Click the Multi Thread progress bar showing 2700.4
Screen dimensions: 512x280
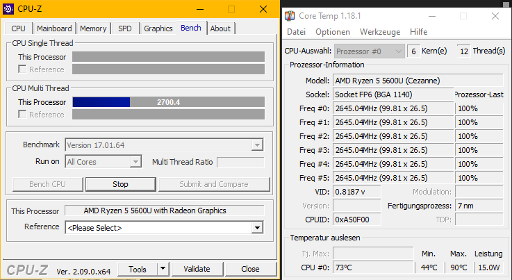[x=169, y=102]
